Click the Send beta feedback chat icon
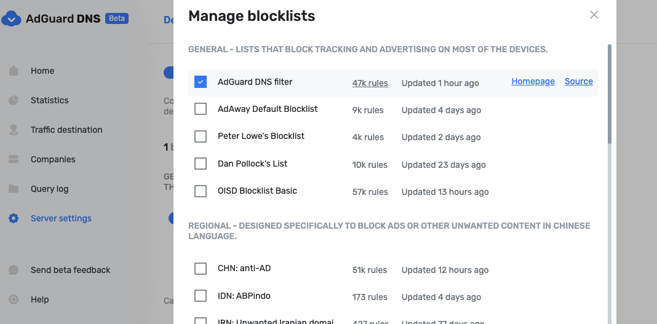This screenshot has height=324, width=657. tap(14, 269)
